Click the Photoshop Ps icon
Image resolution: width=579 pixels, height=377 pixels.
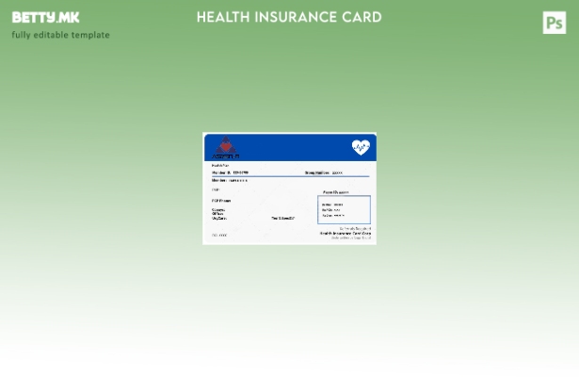(x=555, y=23)
